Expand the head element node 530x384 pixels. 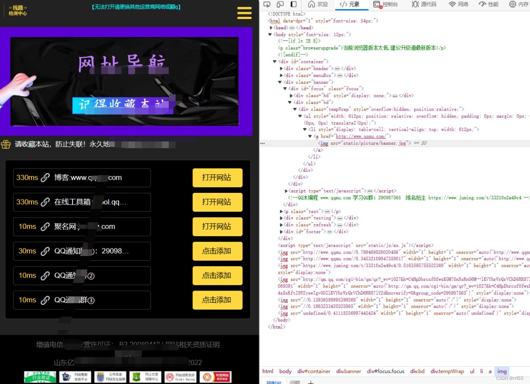click(271, 28)
